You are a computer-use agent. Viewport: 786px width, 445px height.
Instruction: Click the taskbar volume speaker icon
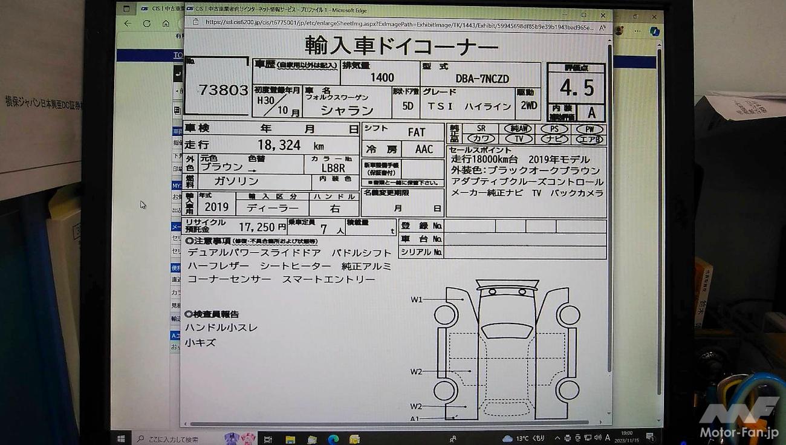[597, 438]
